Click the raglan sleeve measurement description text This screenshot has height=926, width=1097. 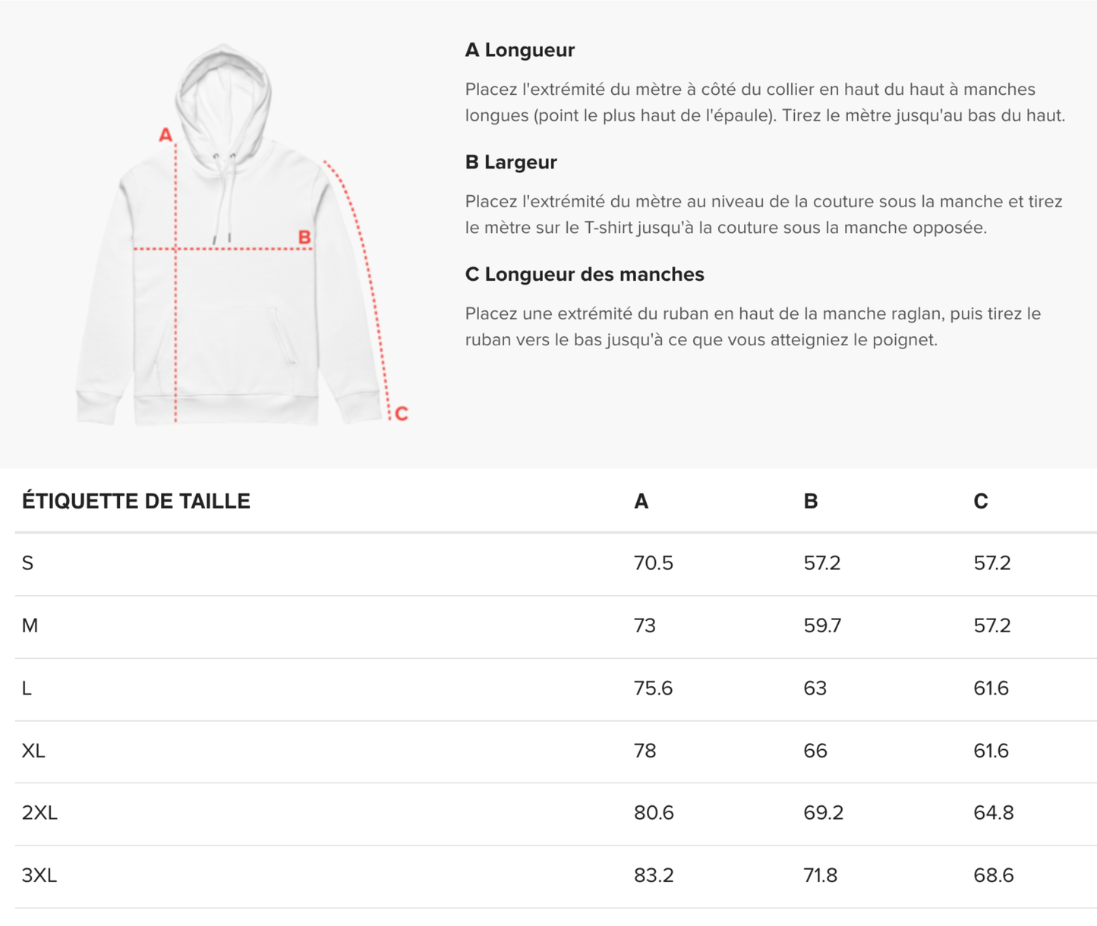752,327
